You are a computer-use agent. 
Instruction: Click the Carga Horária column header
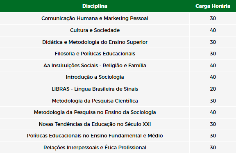coord(213,6)
